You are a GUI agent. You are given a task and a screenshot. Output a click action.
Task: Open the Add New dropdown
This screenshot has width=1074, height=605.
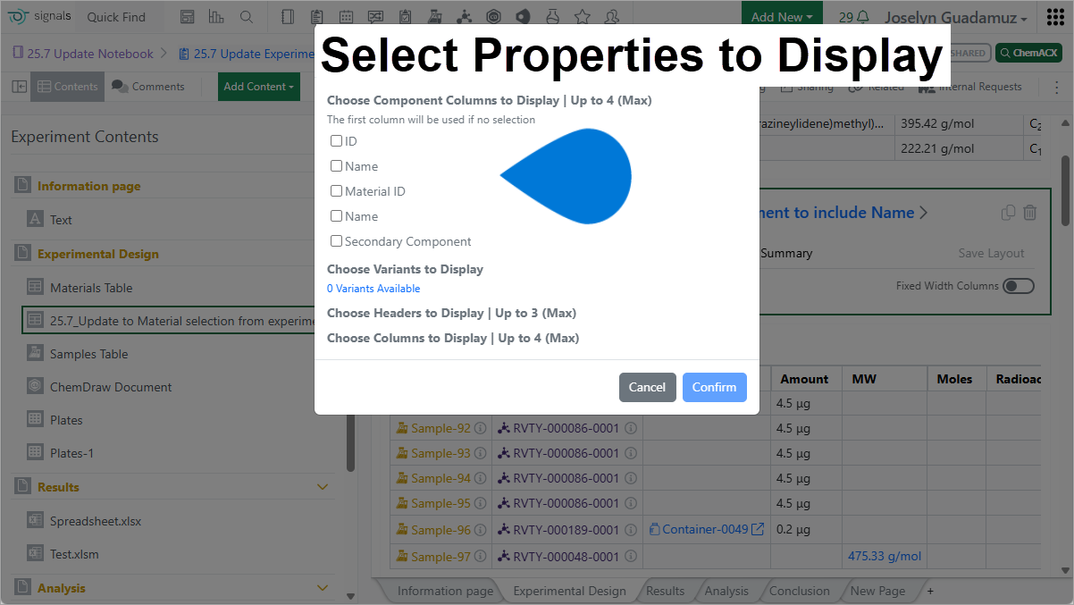click(x=782, y=17)
